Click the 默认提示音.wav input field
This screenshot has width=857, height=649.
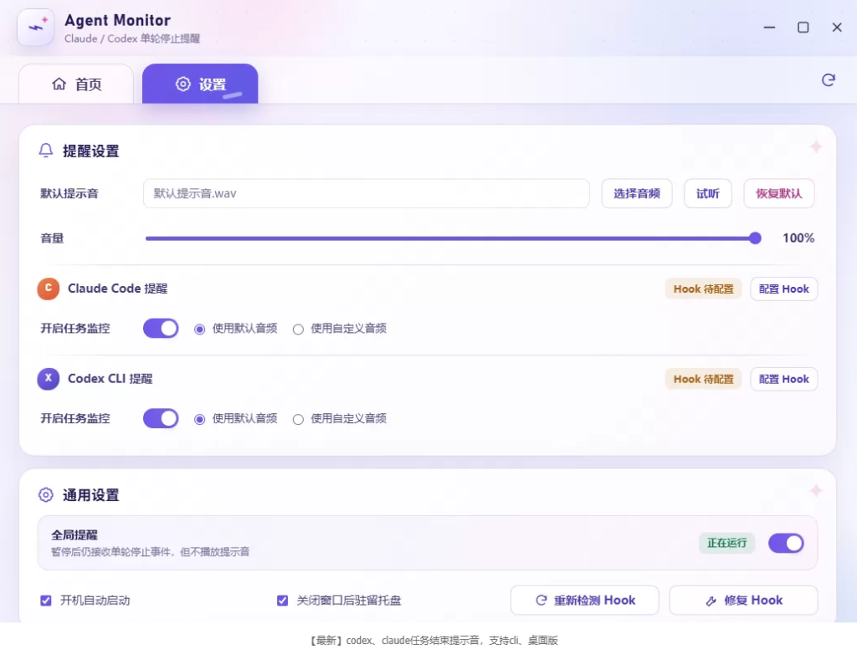click(367, 193)
